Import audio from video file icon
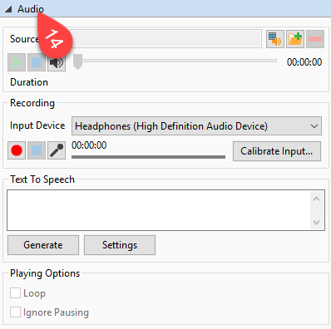The image size is (331, 329). tap(275, 39)
